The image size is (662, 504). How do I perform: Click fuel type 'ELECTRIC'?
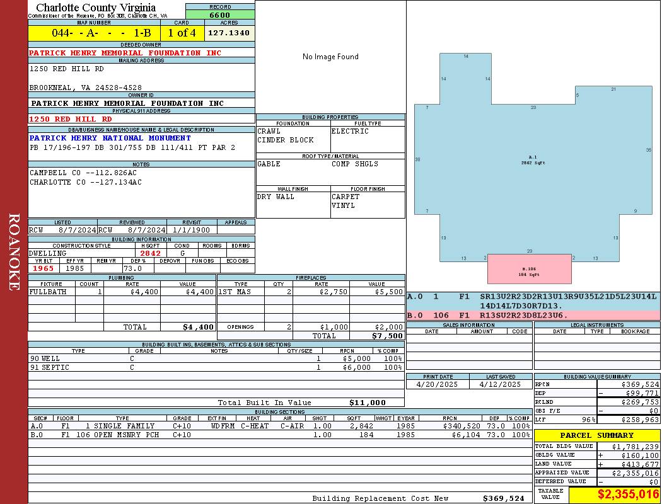click(350, 131)
